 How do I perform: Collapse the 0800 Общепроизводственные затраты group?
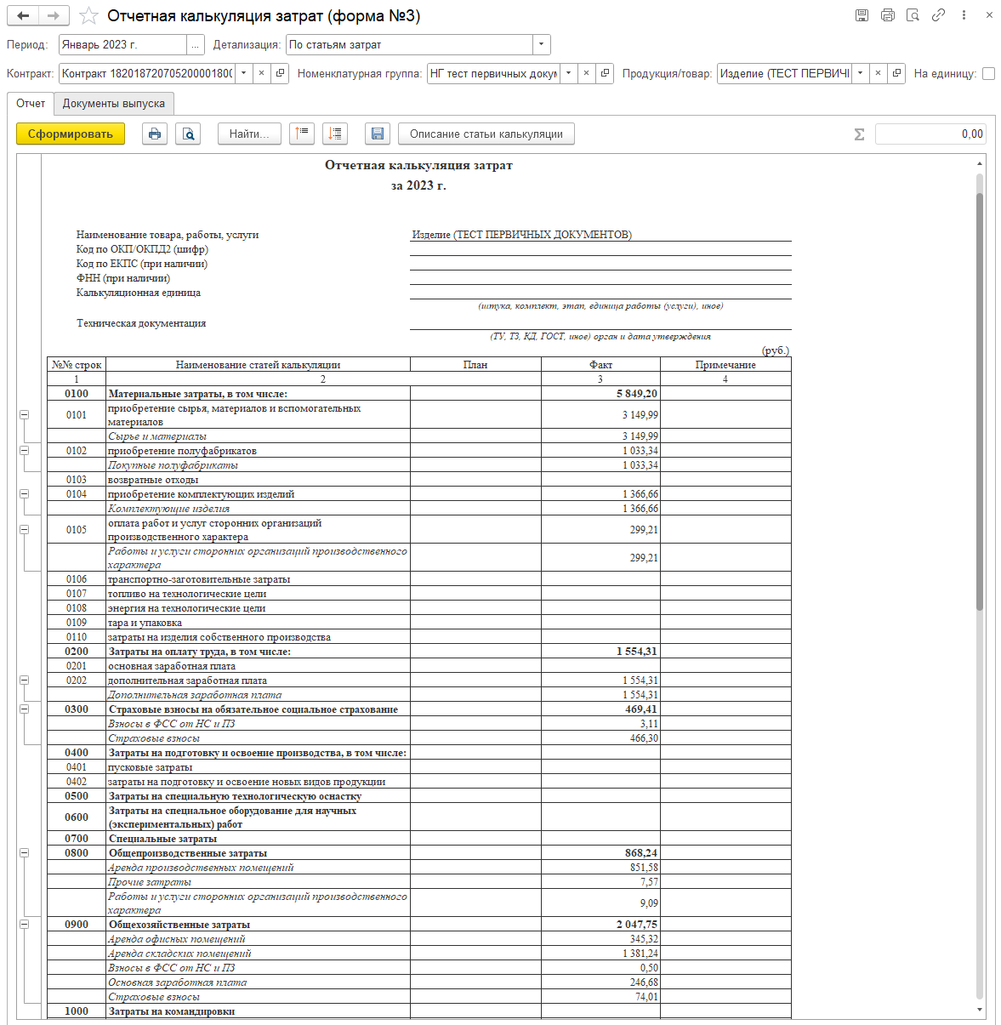pos(24,852)
